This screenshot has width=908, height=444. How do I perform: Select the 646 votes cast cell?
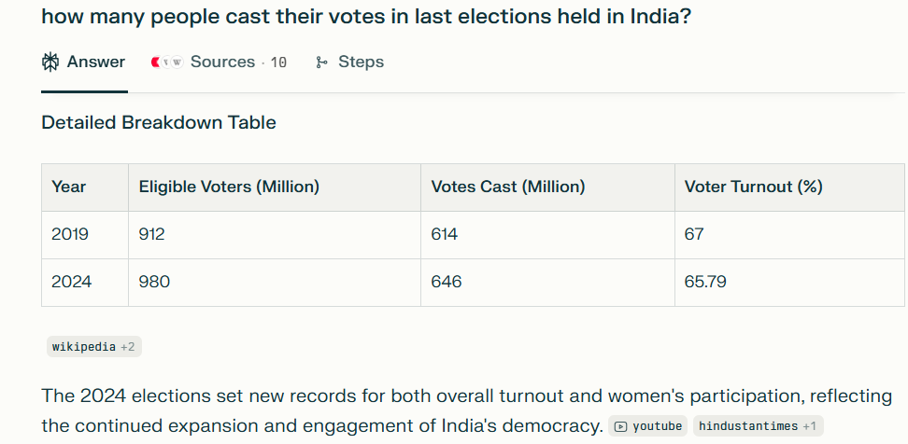tap(447, 282)
